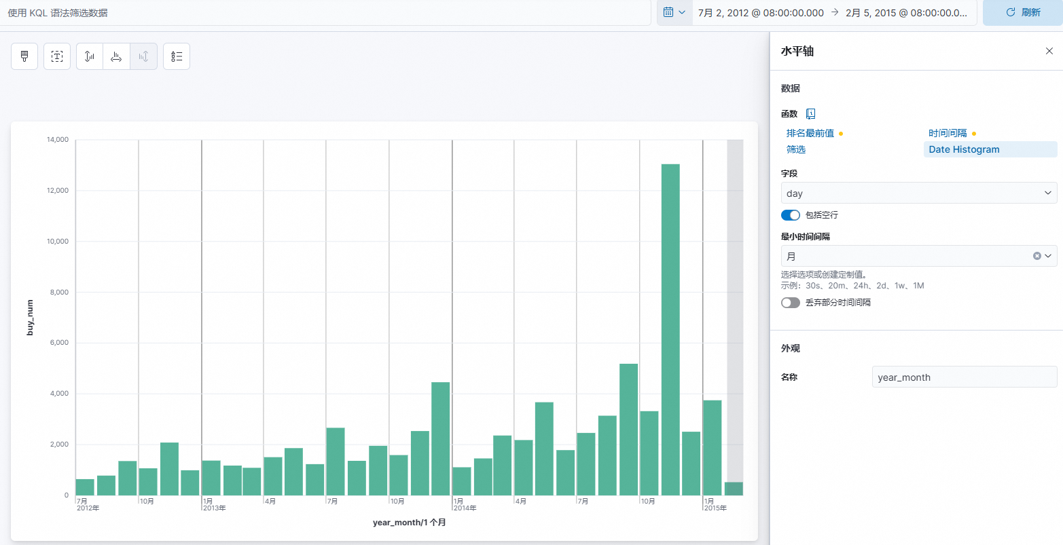Clear the 最小时间间隔 value with the X icon
This screenshot has height=545, width=1063.
click(1037, 256)
